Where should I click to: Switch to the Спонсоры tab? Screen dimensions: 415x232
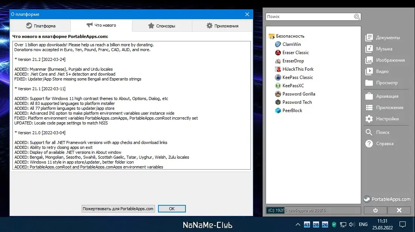pos(162,26)
